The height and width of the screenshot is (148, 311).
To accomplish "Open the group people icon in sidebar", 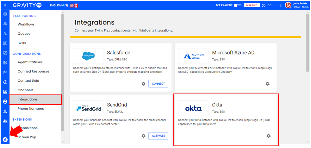I will 5,121.
